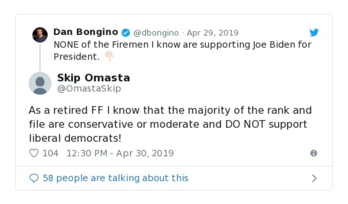Viewport: 348px width, 204px height.
Task: Click the 104 likes count
Action: (51, 153)
